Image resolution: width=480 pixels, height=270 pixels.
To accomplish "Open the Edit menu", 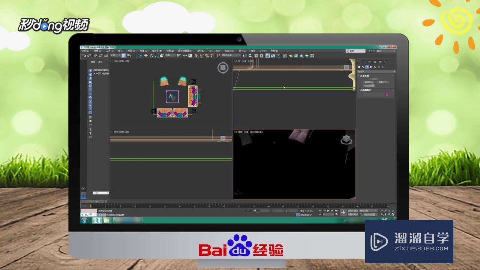I will coord(97,51).
